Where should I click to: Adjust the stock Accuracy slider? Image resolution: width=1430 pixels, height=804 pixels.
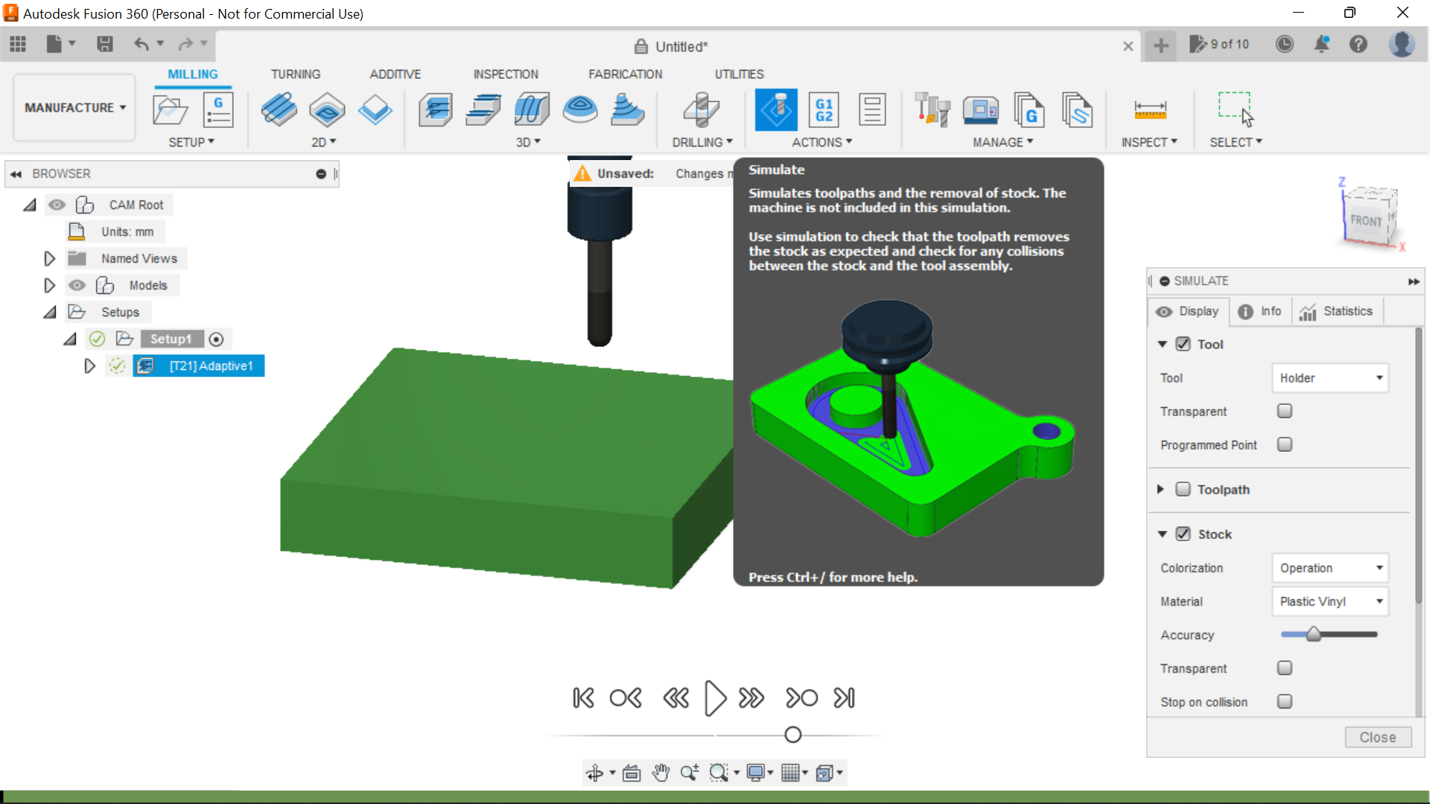(x=1315, y=634)
